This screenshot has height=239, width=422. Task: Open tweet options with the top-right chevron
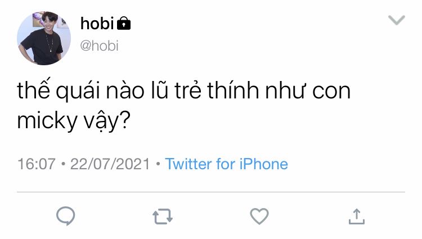pos(397,20)
